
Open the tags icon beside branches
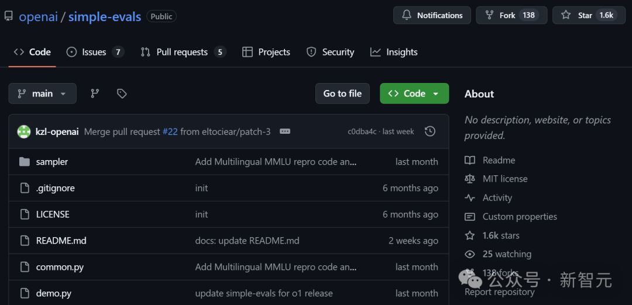pyautogui.click(x=122, y=93)
